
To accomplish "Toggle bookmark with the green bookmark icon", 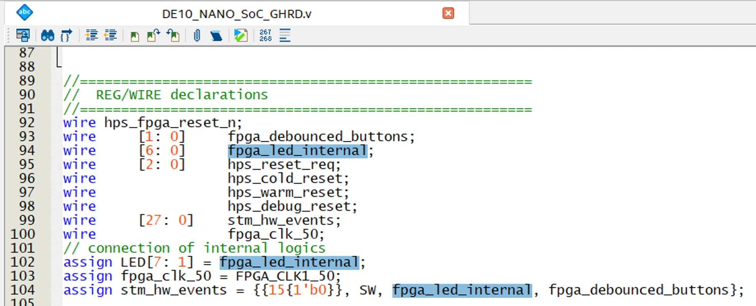I will point(135,36).
